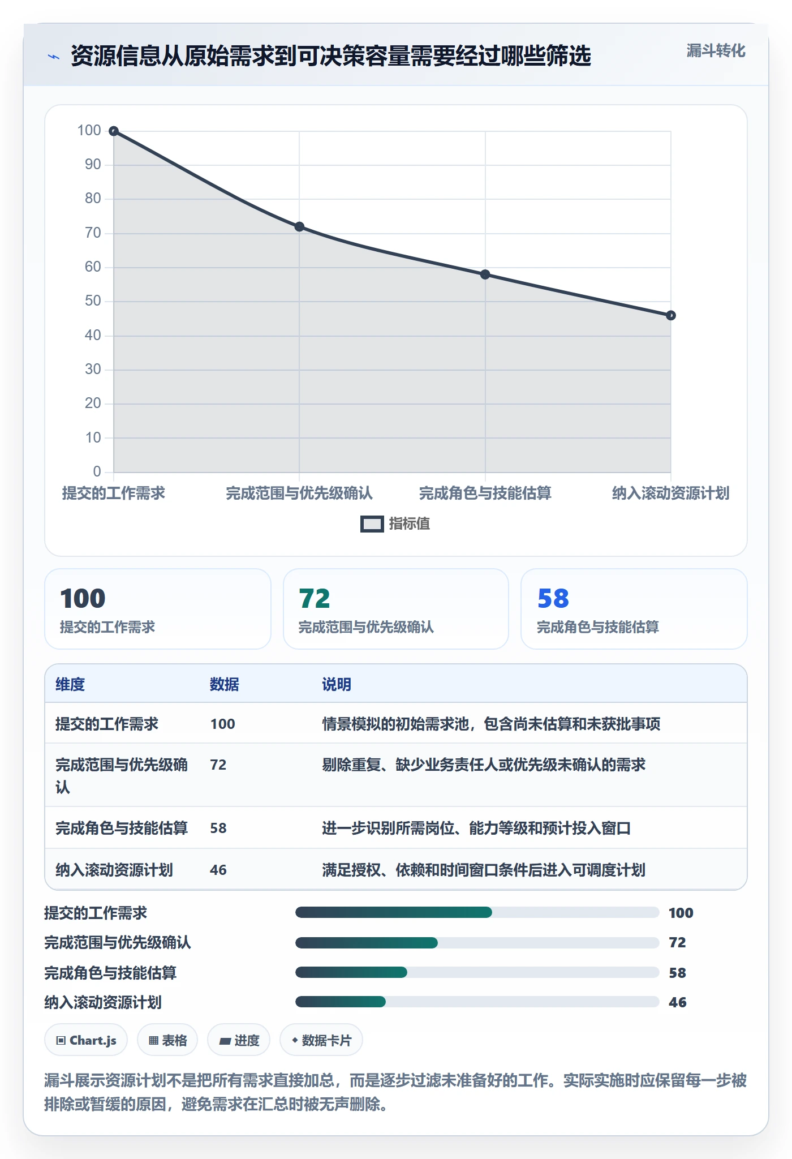The image size is (792, 1159).
Task: Click the diamond icon in the 数据卡片 chip
Action: coord(295,1040)
